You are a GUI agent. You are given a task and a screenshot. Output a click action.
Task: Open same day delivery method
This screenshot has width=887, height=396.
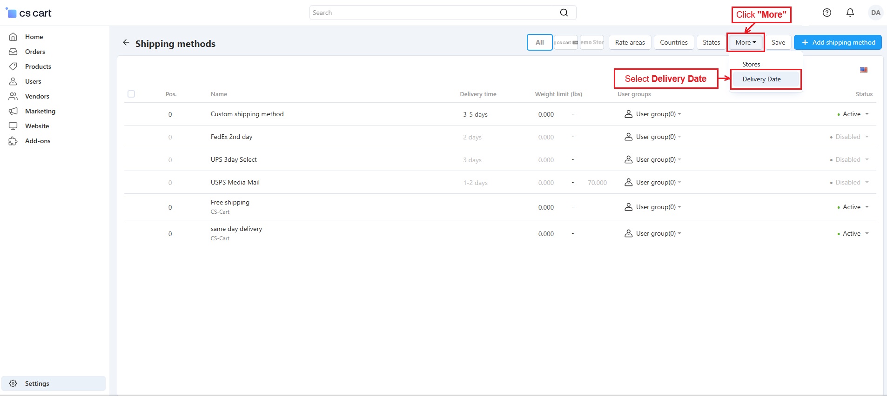tap(236, 229)
